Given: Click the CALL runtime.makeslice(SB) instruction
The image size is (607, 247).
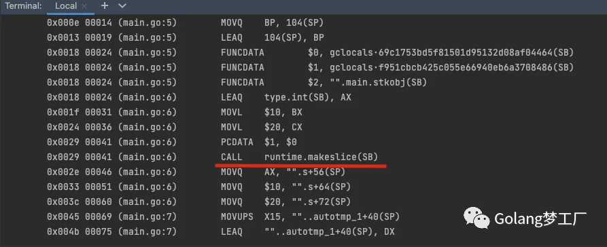Looking at the screenshot, I should [299, 157].
